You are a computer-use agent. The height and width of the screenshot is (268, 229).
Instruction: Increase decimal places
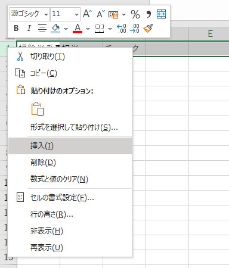(121, 29)
